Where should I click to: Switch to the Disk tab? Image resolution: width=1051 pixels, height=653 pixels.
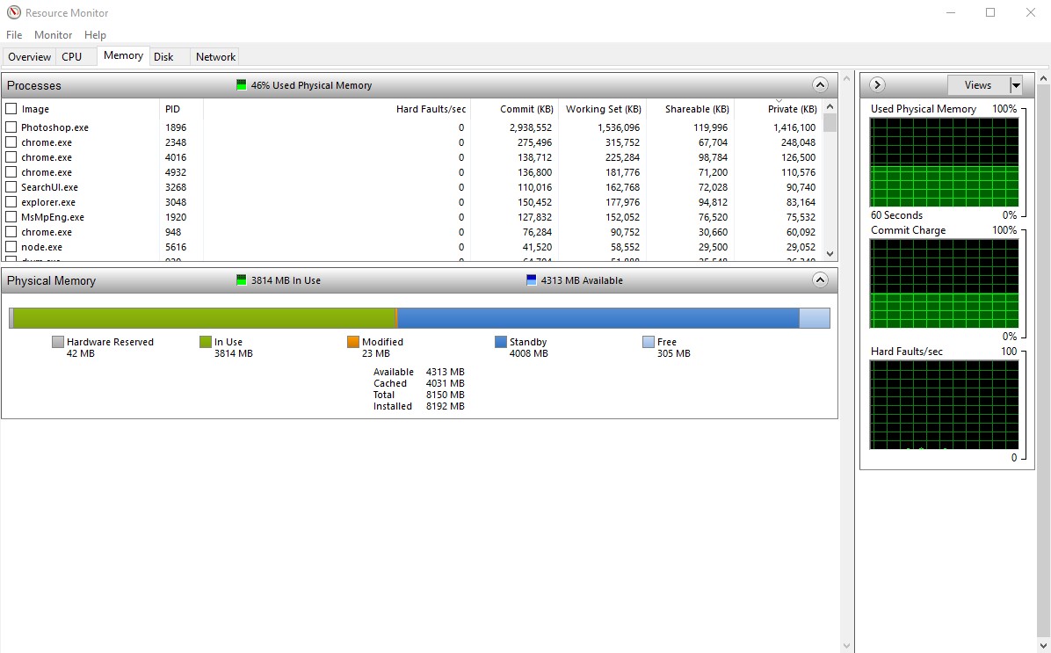(163, 55)
